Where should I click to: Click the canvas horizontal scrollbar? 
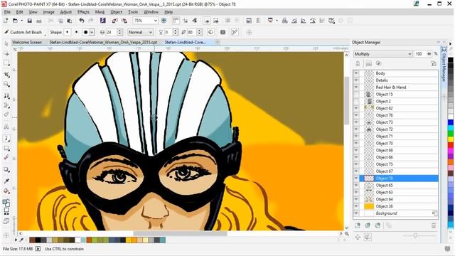tap(180, 233)
